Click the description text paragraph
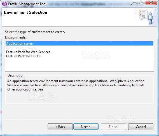This screenshot has width=159, height=136. 76,85
